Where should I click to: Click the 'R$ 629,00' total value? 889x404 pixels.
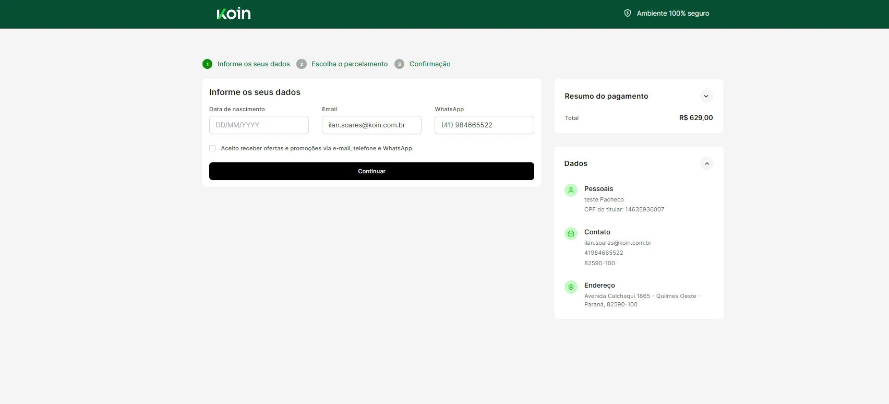coord(696,118)
